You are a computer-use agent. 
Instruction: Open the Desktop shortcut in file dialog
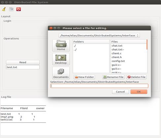[61, 59]
